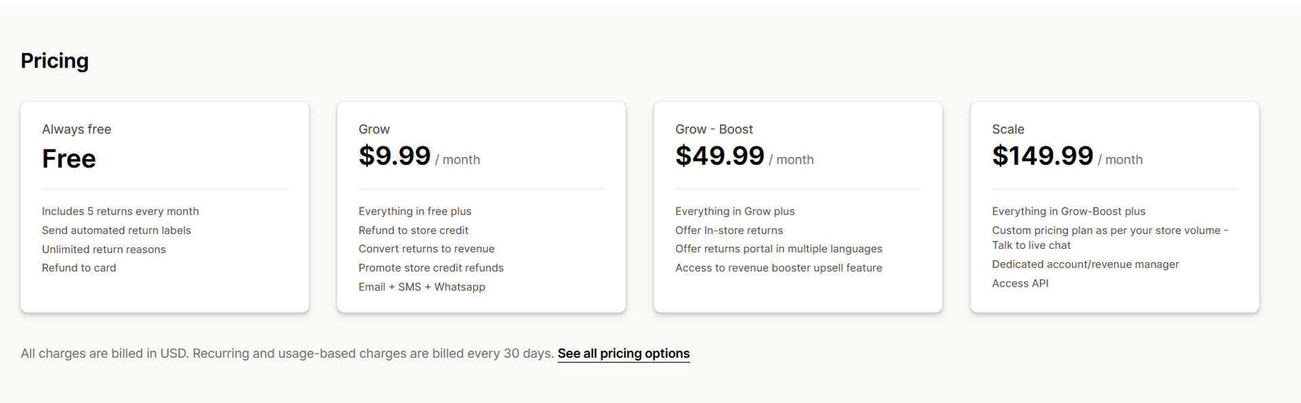Select the Pricing section heading

click(x=55, y=61)
